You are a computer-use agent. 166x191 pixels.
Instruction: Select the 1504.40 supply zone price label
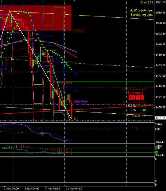pyautogui.click(x=79, y=31)
